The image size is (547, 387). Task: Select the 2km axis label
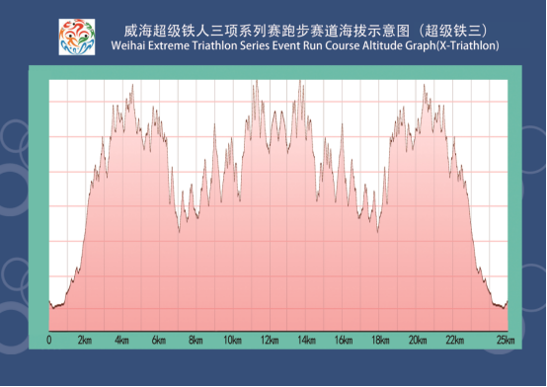85,340
